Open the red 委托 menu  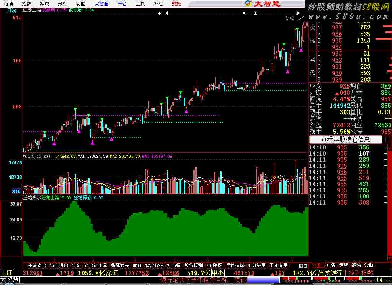click(176, 3)
